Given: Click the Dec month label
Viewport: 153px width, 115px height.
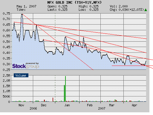Looking at the screenshot, I should (x=44, y=105).
